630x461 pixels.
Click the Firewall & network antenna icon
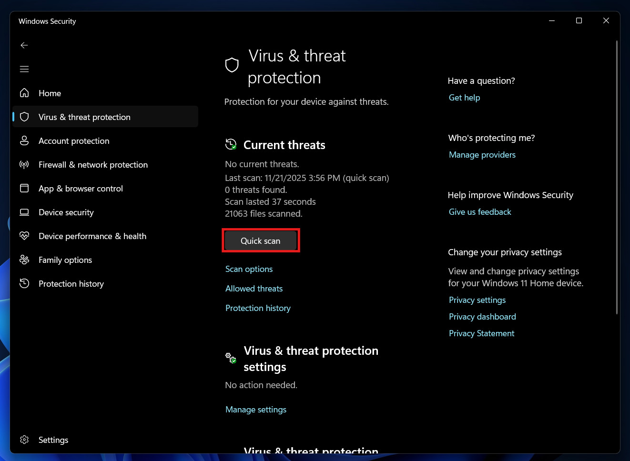(x=24, y=165)
